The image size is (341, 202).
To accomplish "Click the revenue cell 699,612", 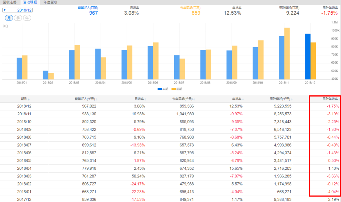I will (89, 145).
